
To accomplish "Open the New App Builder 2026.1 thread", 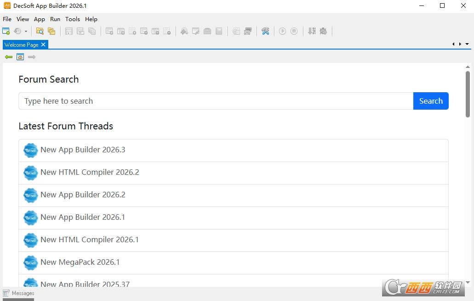I will pyautogui.click(x=234, y=218).
